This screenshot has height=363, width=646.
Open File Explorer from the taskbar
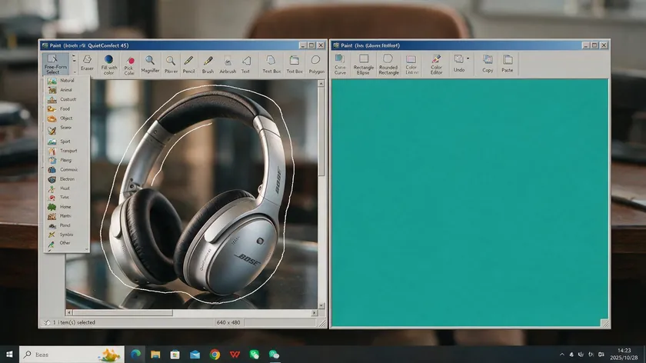tap(155, 355)
